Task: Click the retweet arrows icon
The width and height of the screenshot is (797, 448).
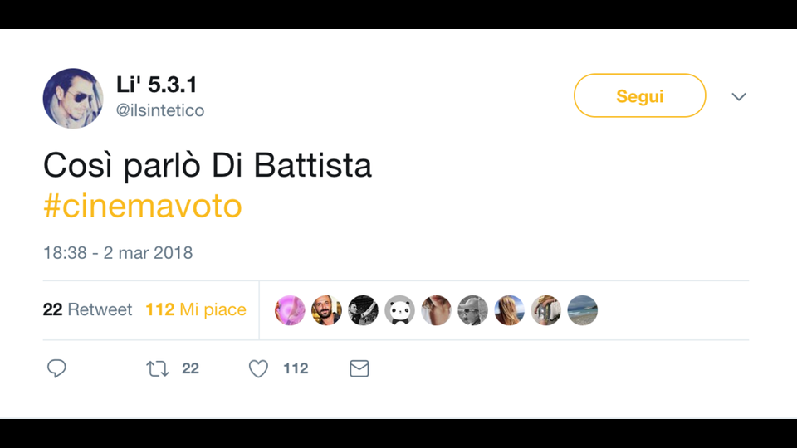Action: tap(157, 368)
